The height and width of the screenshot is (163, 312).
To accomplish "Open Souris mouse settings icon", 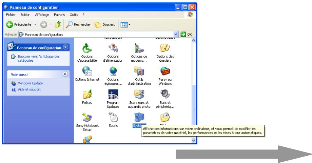I will click(x=113, y=117).
